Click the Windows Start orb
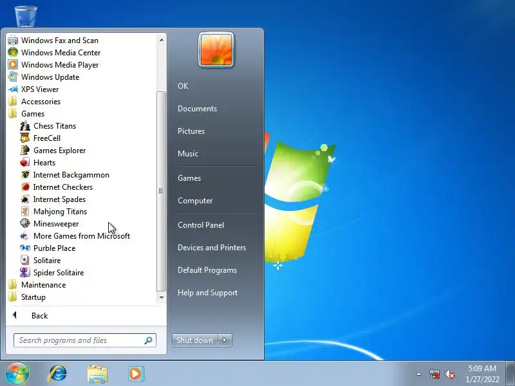This screenshot has height=386, width=515. point(17,373)
